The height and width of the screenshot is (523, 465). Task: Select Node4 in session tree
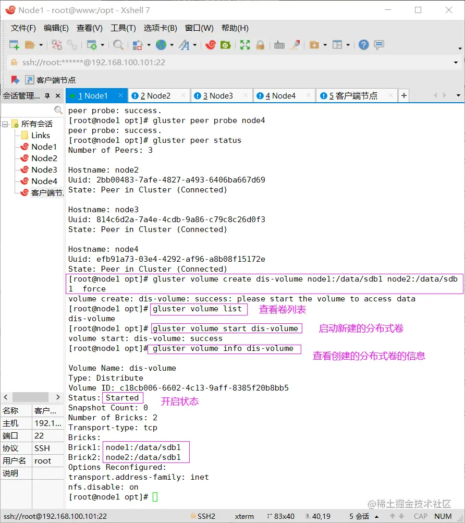point(44,181)
